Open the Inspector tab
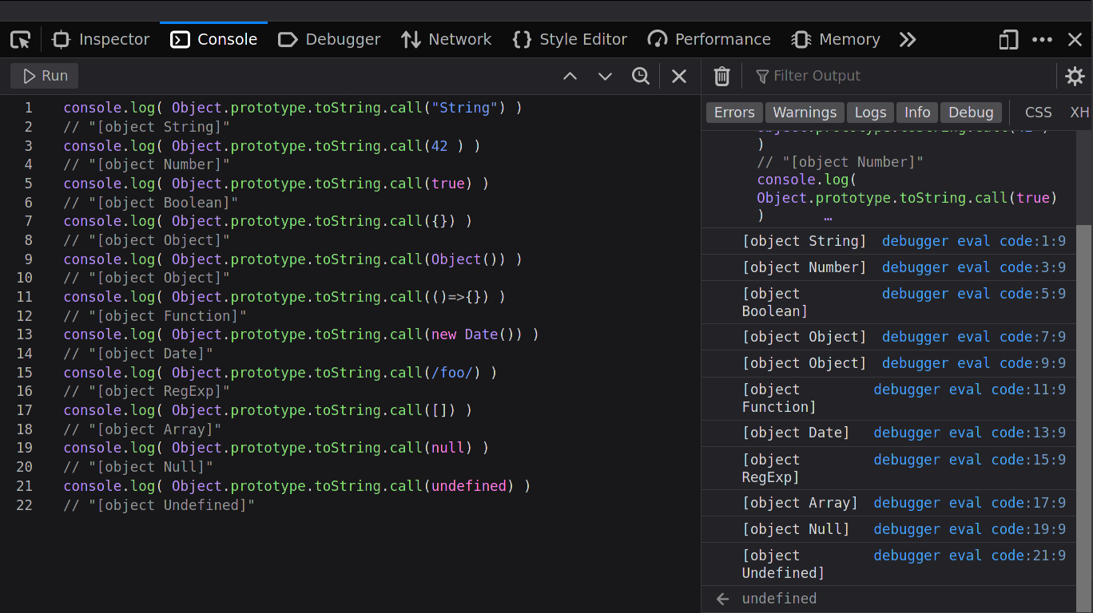Image resolution: width=1093 pixels, height=613 pixels. coord(101,39)
